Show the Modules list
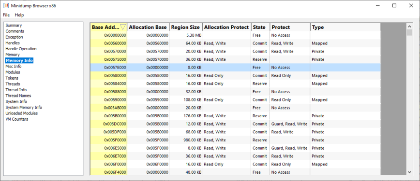Screen dimensions: 420x181 point(13,72)
